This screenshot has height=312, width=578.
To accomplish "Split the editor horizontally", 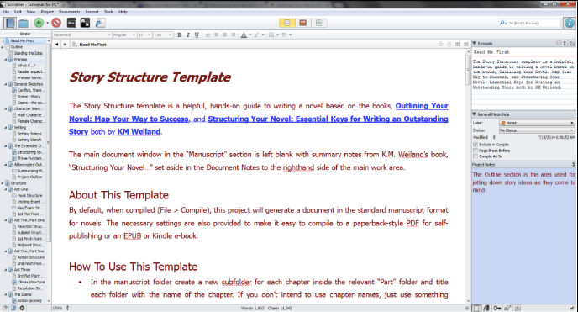I will point(466,45).
